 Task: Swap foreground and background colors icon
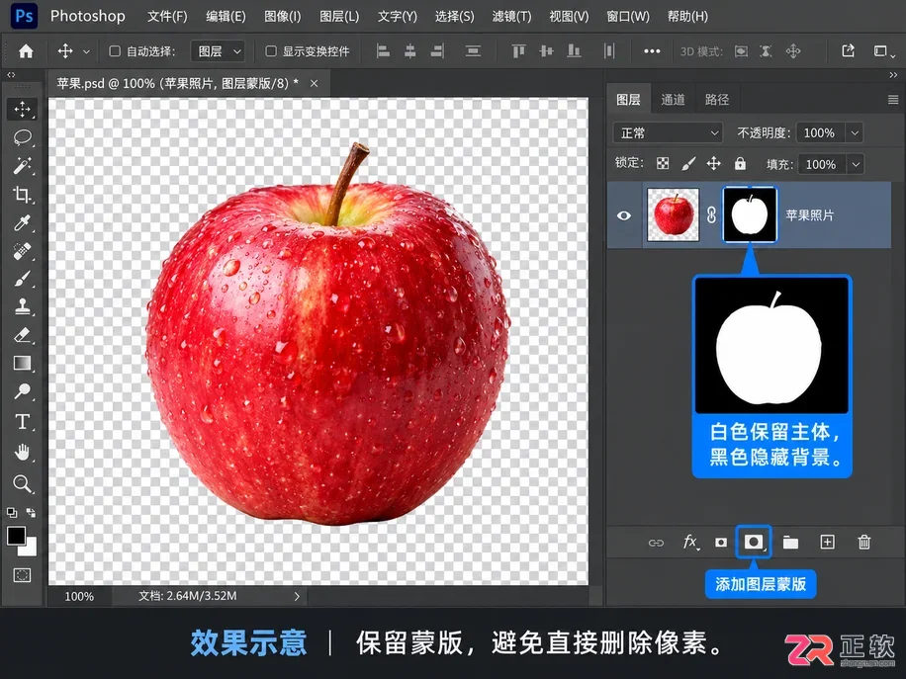pyautogui.click(x=31, y=512)
